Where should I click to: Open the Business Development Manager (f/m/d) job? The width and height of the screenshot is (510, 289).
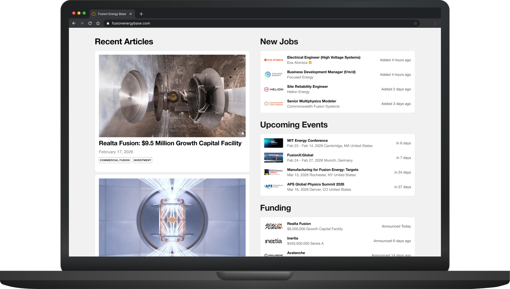[x=321, y=72]
